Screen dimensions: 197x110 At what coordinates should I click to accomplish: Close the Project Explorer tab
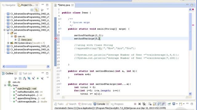coord(37,5)
